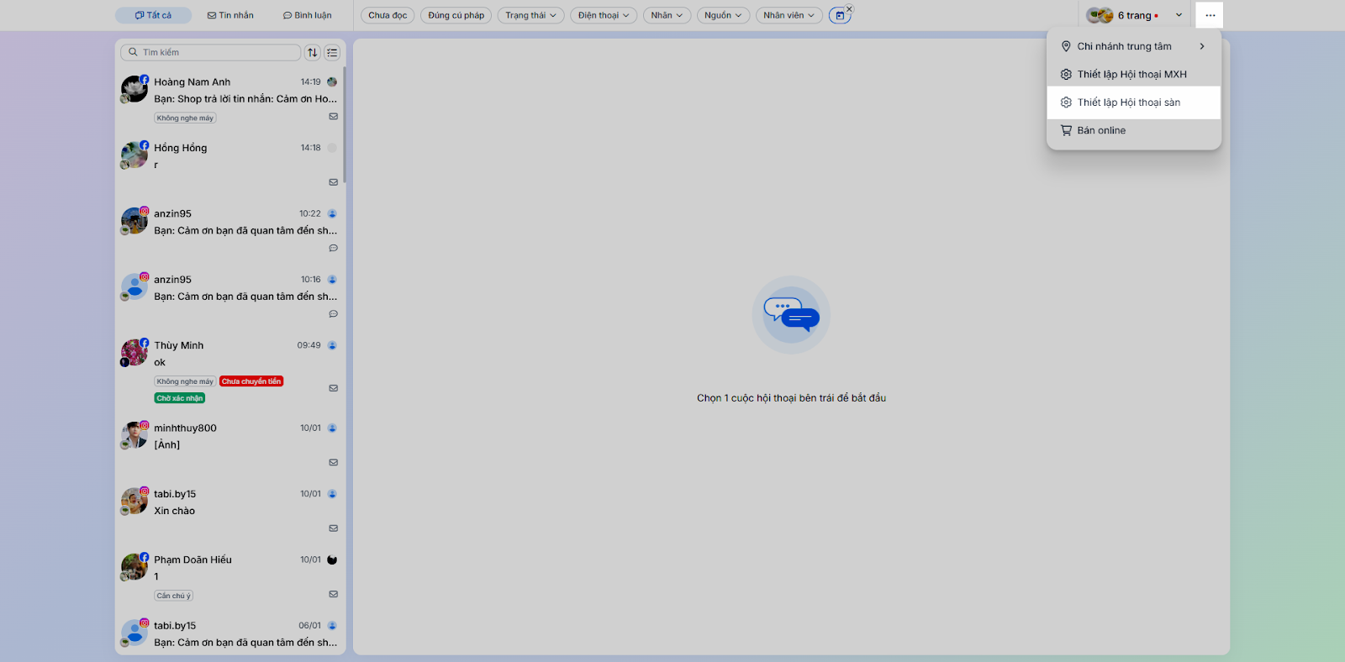Viewport: 1345px width, 662px height.
Task: Click the gear icon beside 'Thiết lập Hội thoại MXH'
Action: (x=1066, y=74)
